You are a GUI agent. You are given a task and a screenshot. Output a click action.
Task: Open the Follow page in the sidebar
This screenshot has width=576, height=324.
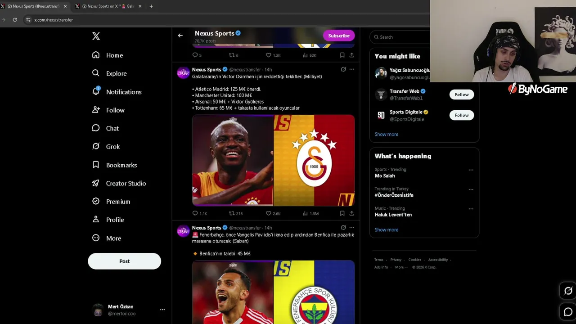[x=108, y=110]
